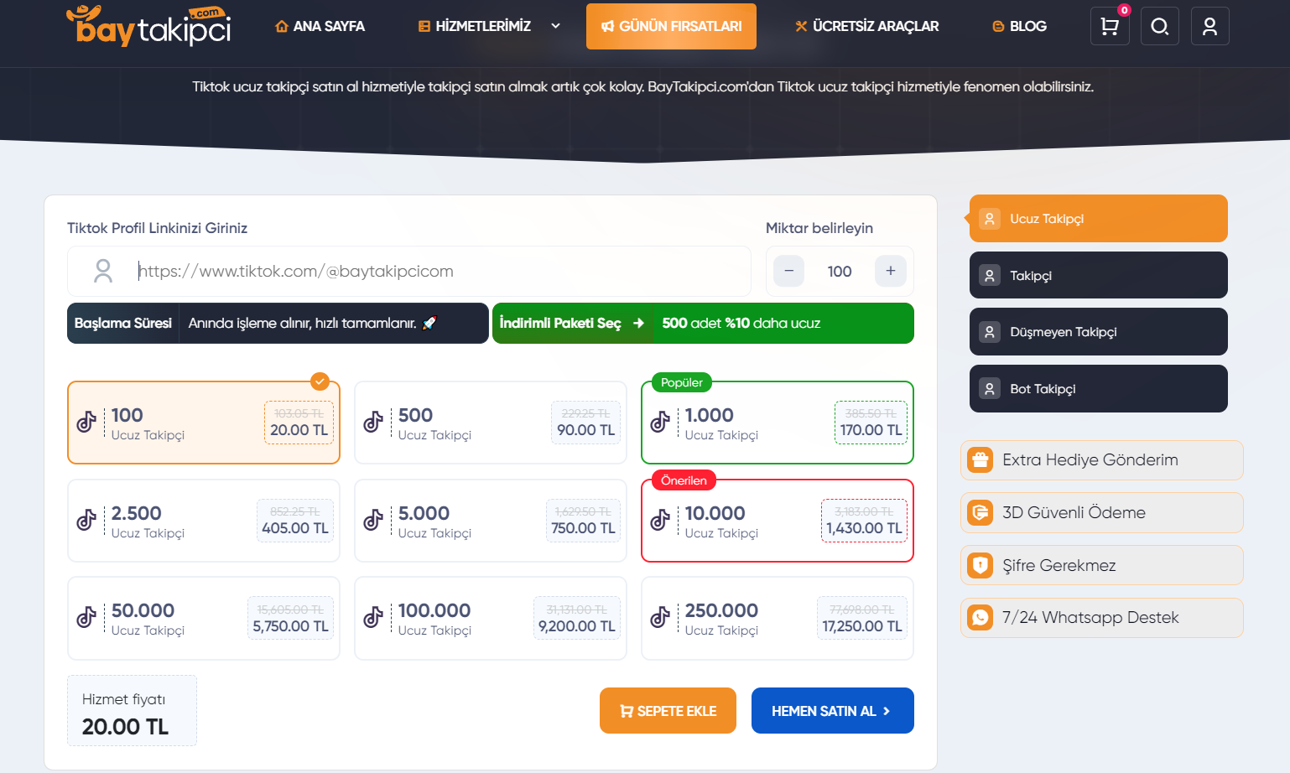1290x773 pixels.
Task: Open the Düşmeyen Takipçi tab
Action: [x=1099, y=332]
